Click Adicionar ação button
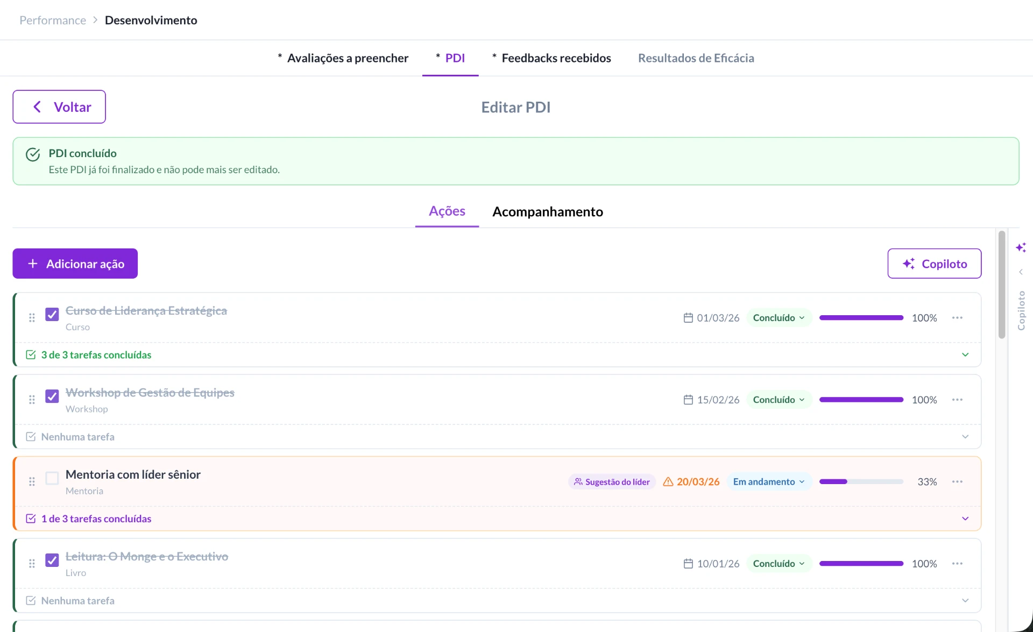This screenshot has width=1033, height=632. [75, 264]
